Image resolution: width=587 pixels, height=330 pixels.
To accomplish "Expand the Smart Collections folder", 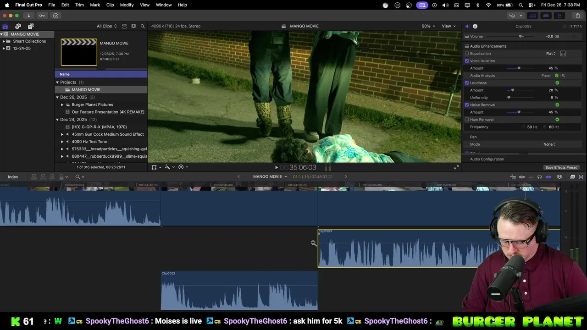I will [4, 41].
